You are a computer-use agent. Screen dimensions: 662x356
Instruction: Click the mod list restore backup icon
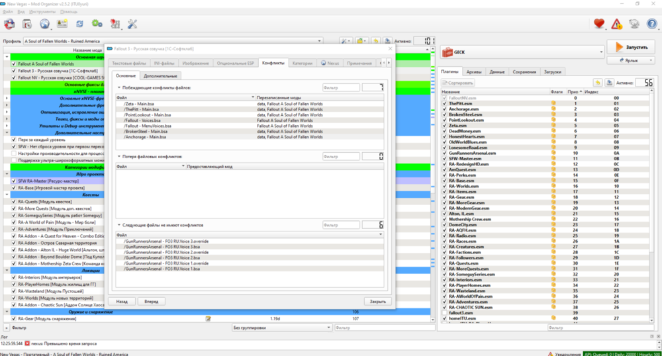375,41
